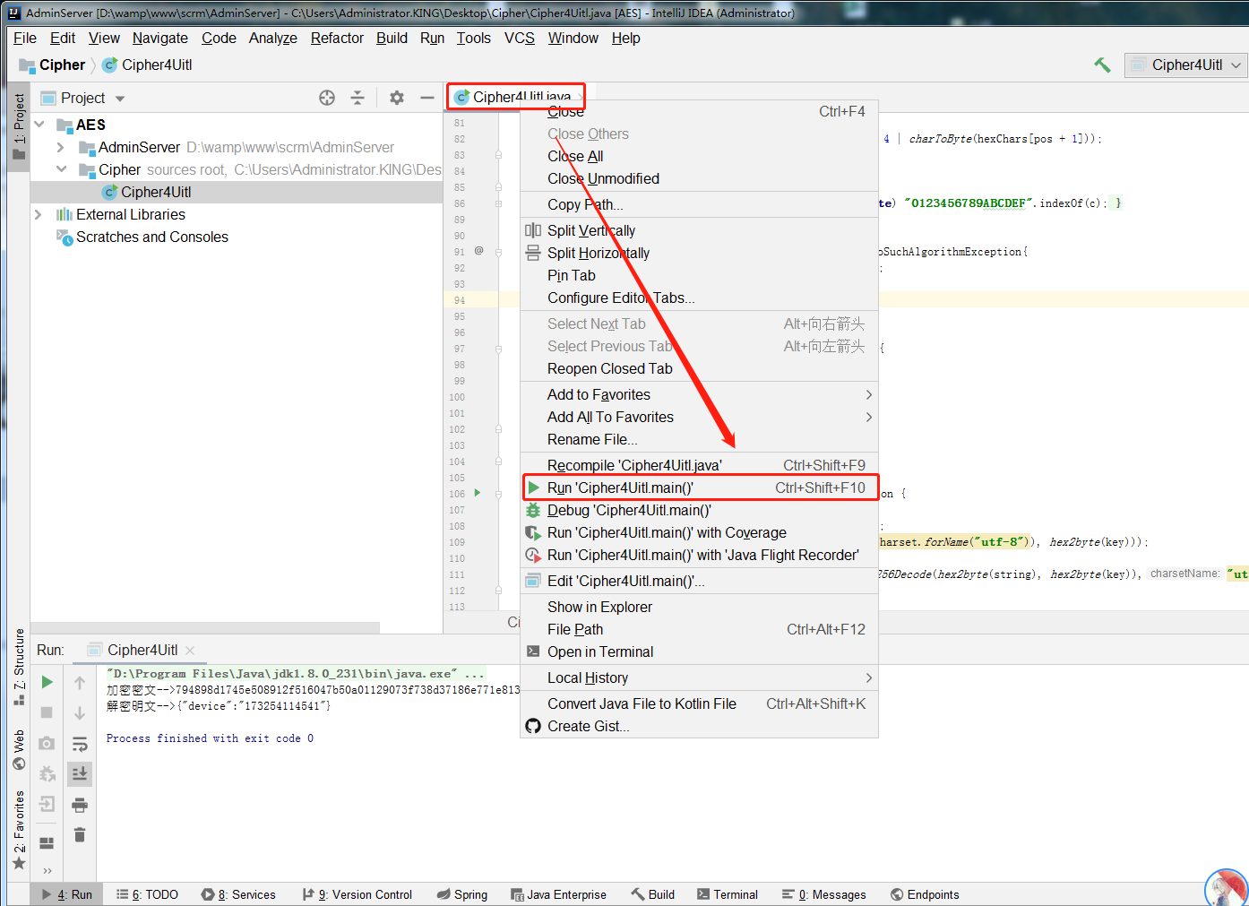Click the dump threads camera icon
The image size is (1249, 906).
click(47, 743)
